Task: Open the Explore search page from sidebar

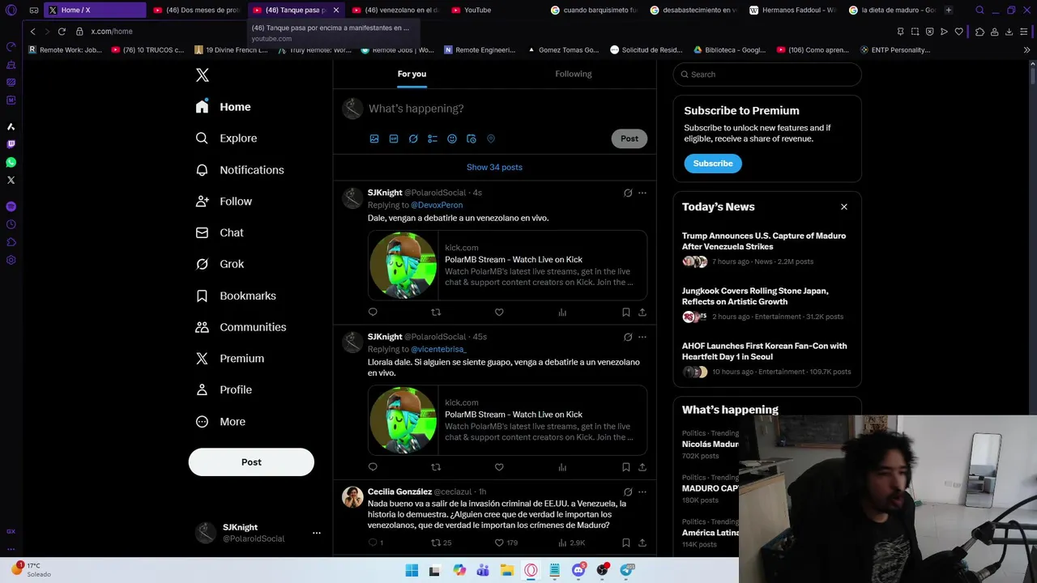Action: tap(227, 138)
